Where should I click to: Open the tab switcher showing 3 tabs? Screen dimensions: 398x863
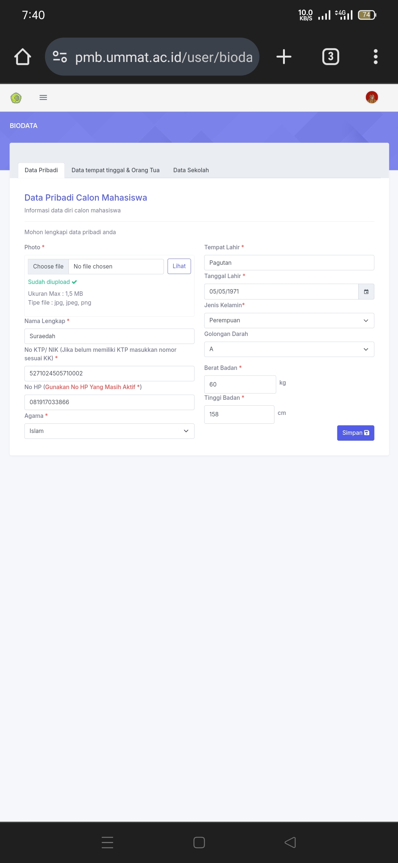click(x=331, y=57)
